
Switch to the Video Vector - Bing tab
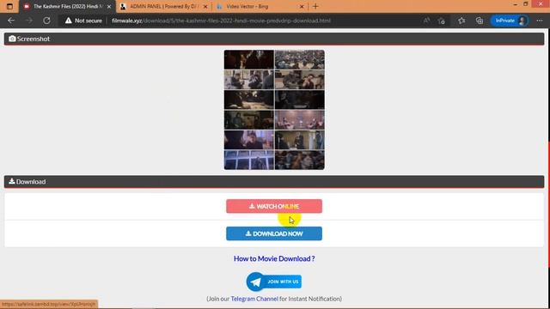click(260, 6)
